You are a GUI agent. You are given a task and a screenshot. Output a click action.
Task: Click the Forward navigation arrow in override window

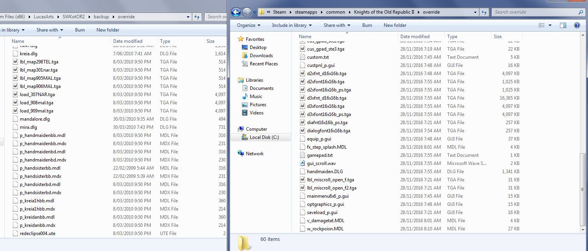pyautogui.click(x=247, y=12)
